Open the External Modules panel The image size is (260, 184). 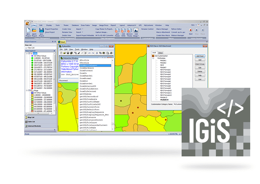[40, 126]
